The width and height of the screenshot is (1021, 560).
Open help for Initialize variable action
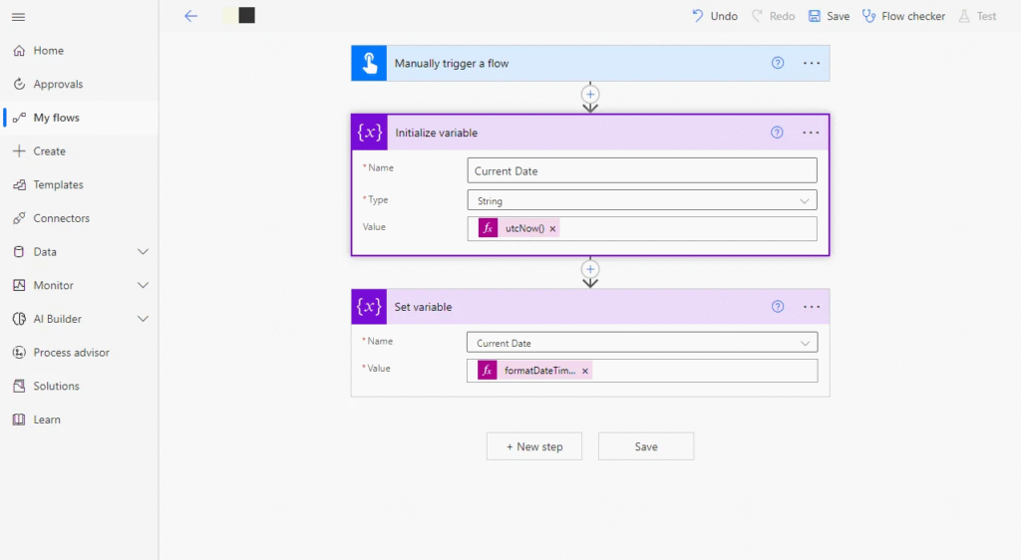click(778, 133)
